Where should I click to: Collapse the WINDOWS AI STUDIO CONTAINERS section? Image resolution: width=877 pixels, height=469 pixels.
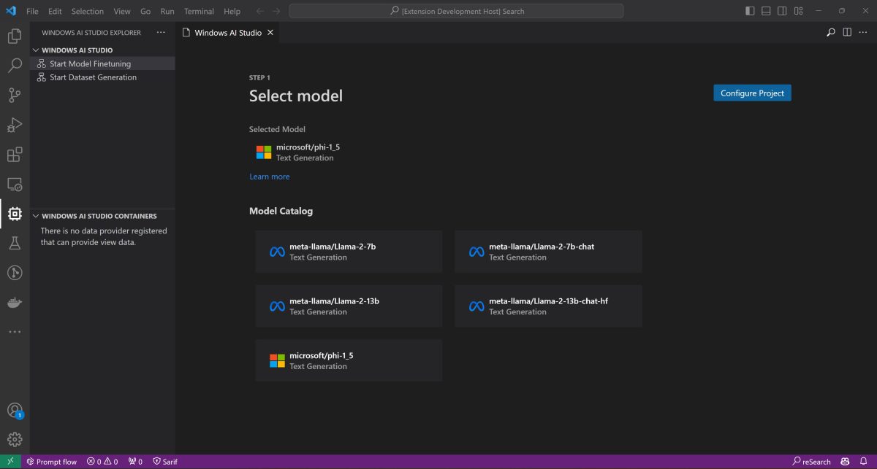tap(35, 216)
